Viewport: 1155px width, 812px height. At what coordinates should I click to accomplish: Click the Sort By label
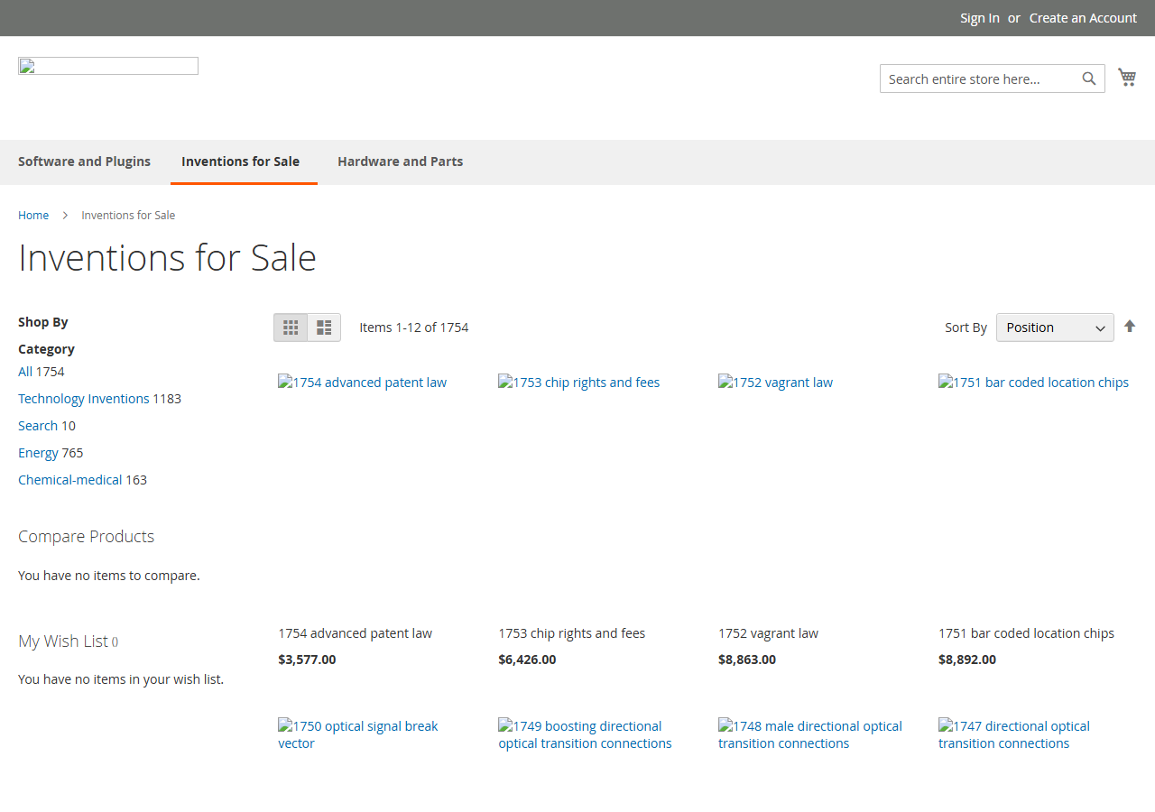coord(966,328)
